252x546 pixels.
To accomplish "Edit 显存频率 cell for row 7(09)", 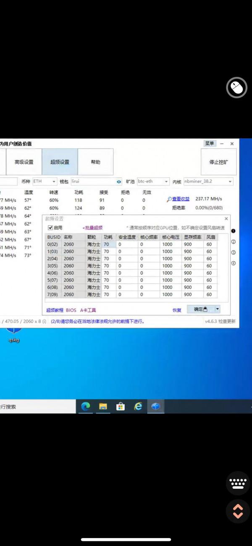I will tap(193, 294).
